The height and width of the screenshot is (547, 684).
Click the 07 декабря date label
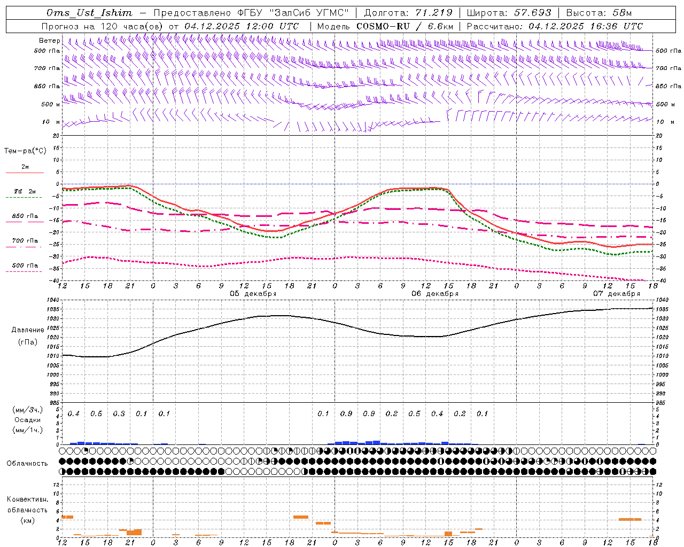[x=617, y=294]
